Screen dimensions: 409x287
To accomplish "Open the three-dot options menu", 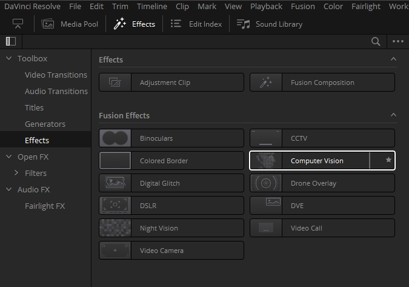I will coord(397,41).
